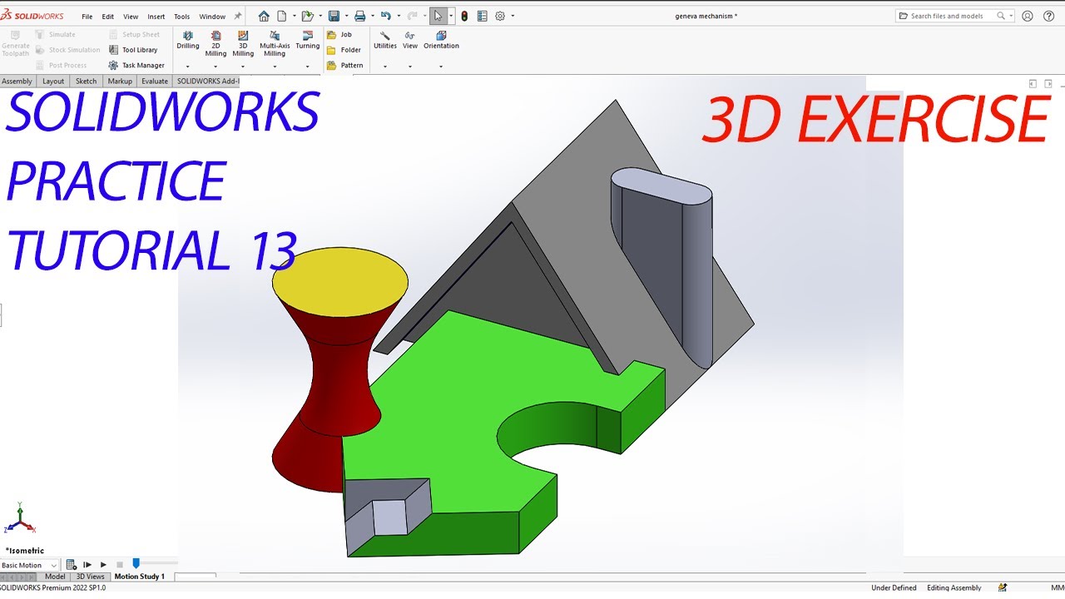1065x599 pixels.
Task: Click the Folder icon in CAM ribbon
Action: 332,50
